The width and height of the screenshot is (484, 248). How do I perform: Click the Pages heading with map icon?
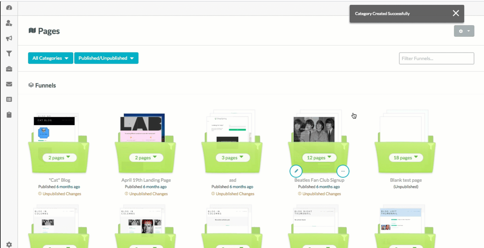point(44,31)
